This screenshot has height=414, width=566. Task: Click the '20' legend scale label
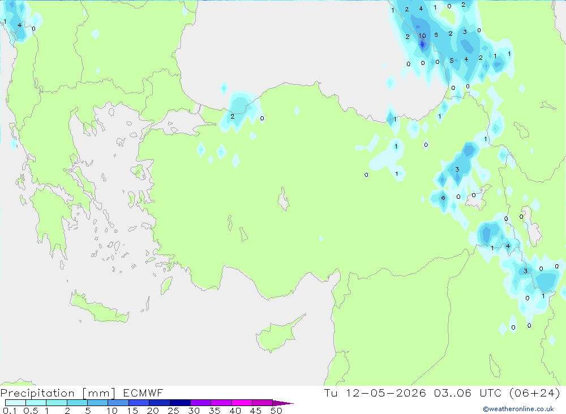tap(153, 411)
